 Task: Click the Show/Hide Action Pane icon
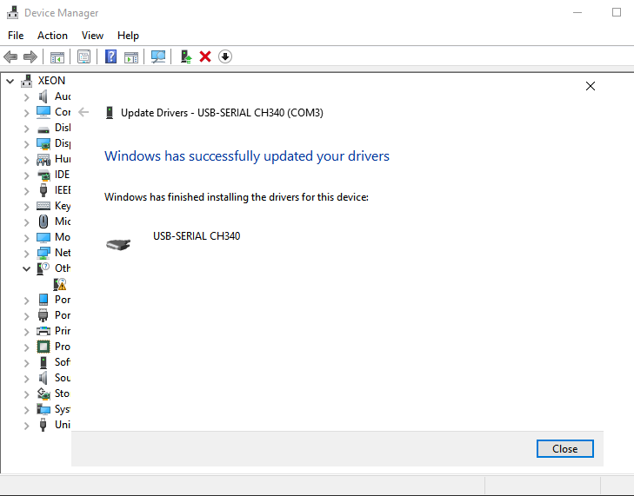pyautogui.click(x=131, y=56)
